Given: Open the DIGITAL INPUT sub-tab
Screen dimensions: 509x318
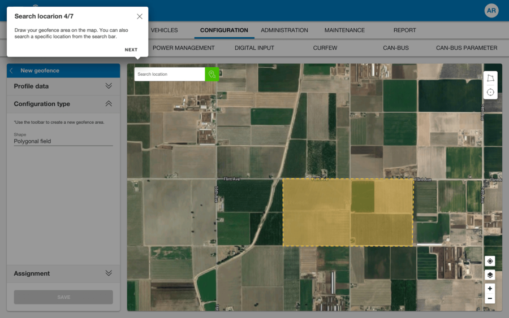Looking at the screenshot, I should click(254, 48).
